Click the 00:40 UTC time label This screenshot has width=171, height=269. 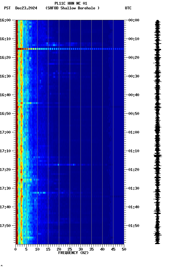point(134,95)
